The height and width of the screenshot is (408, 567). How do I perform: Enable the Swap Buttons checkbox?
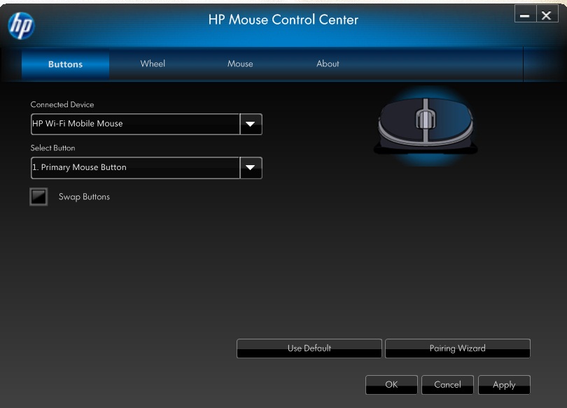coord(38,197)
